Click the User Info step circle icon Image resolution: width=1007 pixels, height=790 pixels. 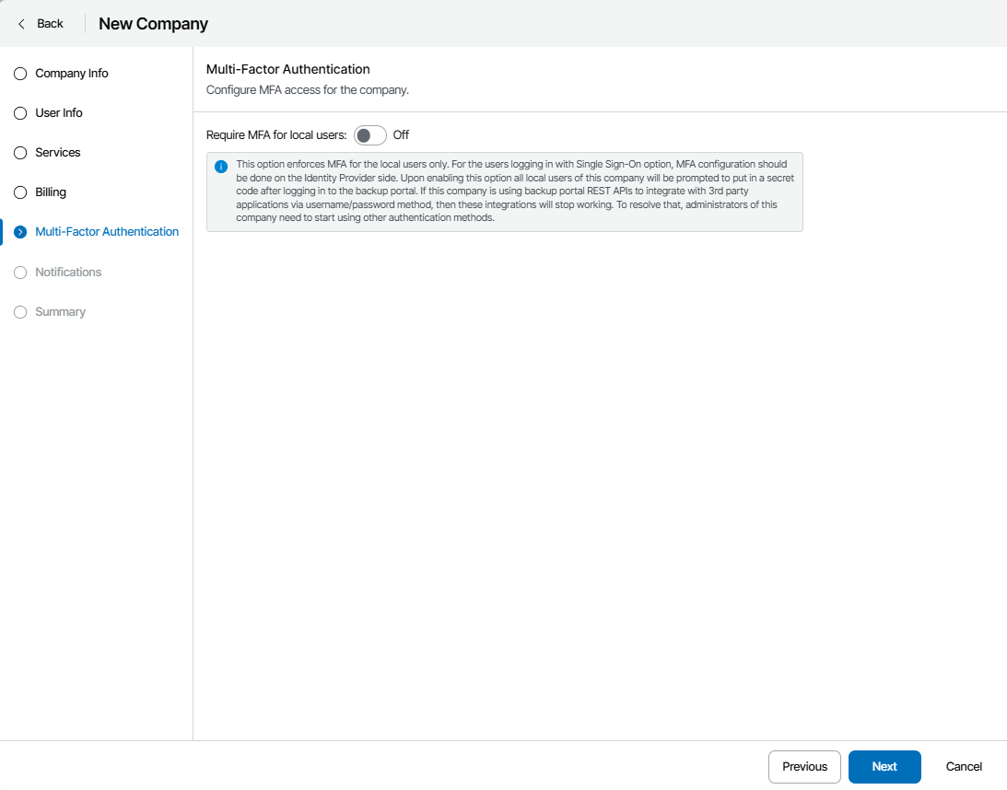(x=20, y=113)
